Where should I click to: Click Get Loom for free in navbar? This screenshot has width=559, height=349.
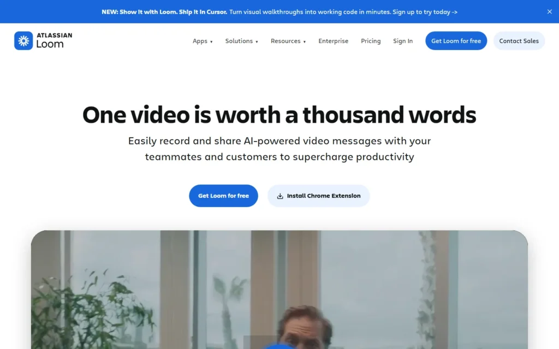(456, 40)
